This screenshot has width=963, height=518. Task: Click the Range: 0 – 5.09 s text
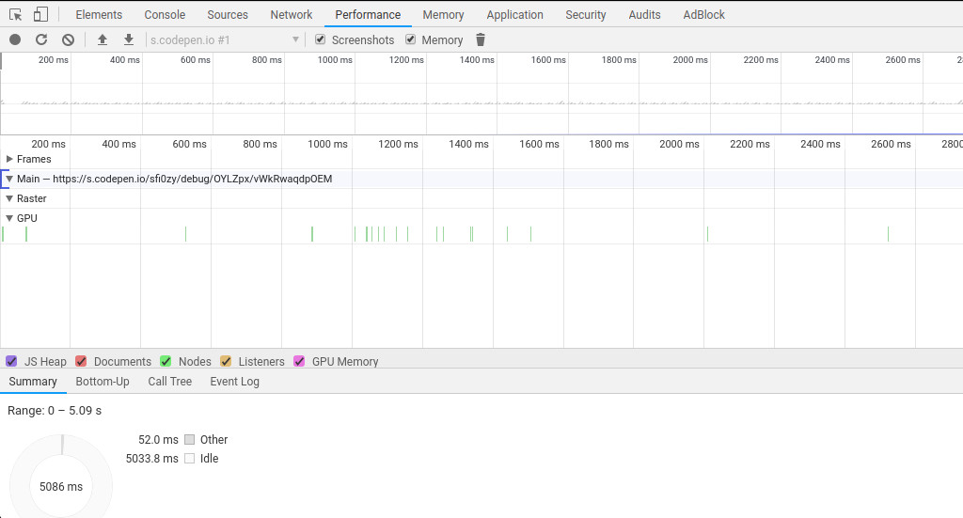coord(55,410)
